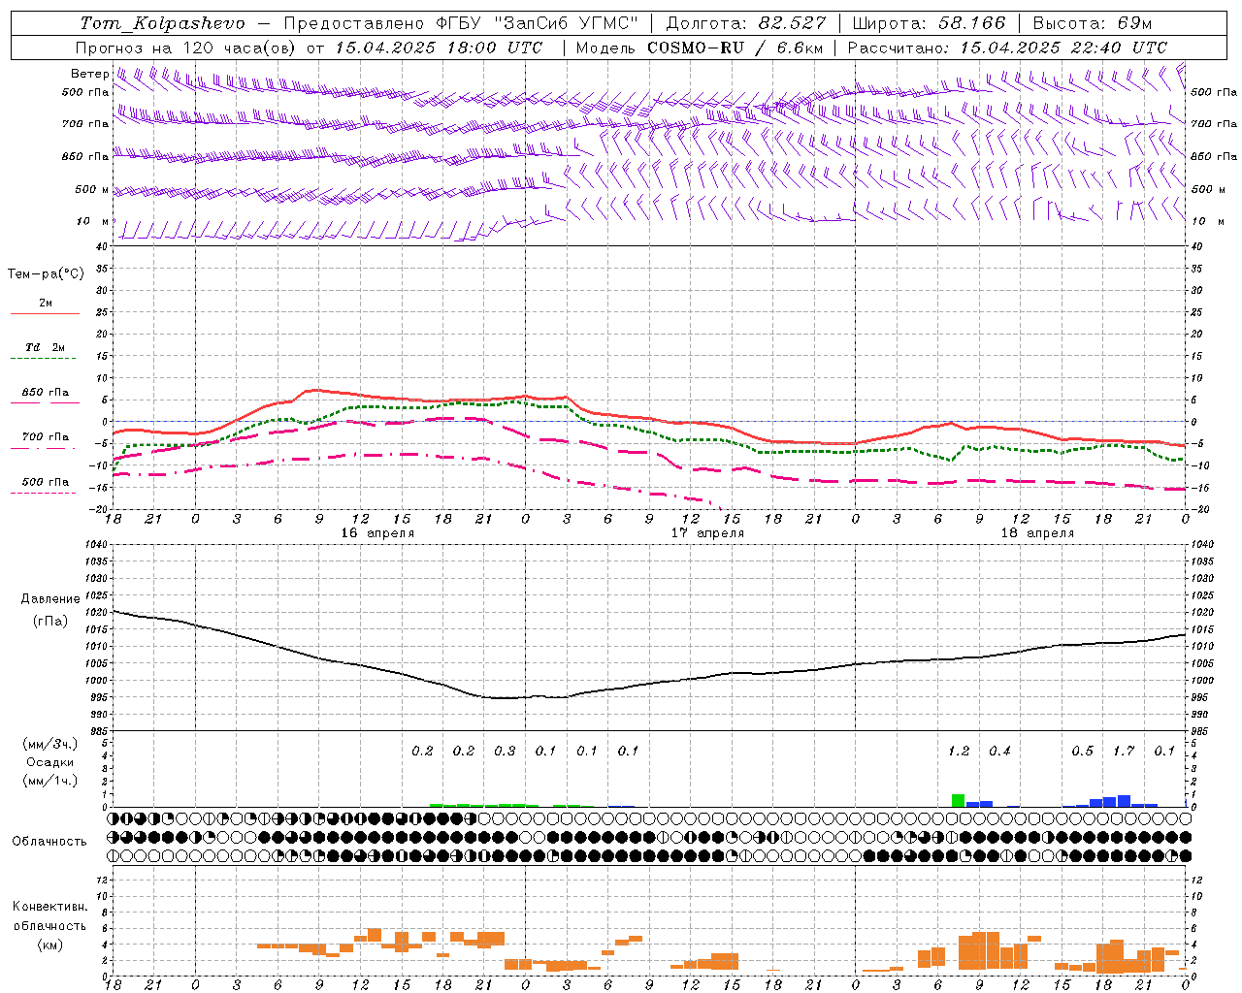Select the model label COSMO-RU / 6.6км
This screenshot has height=993, width=1242.
[735, 48]
